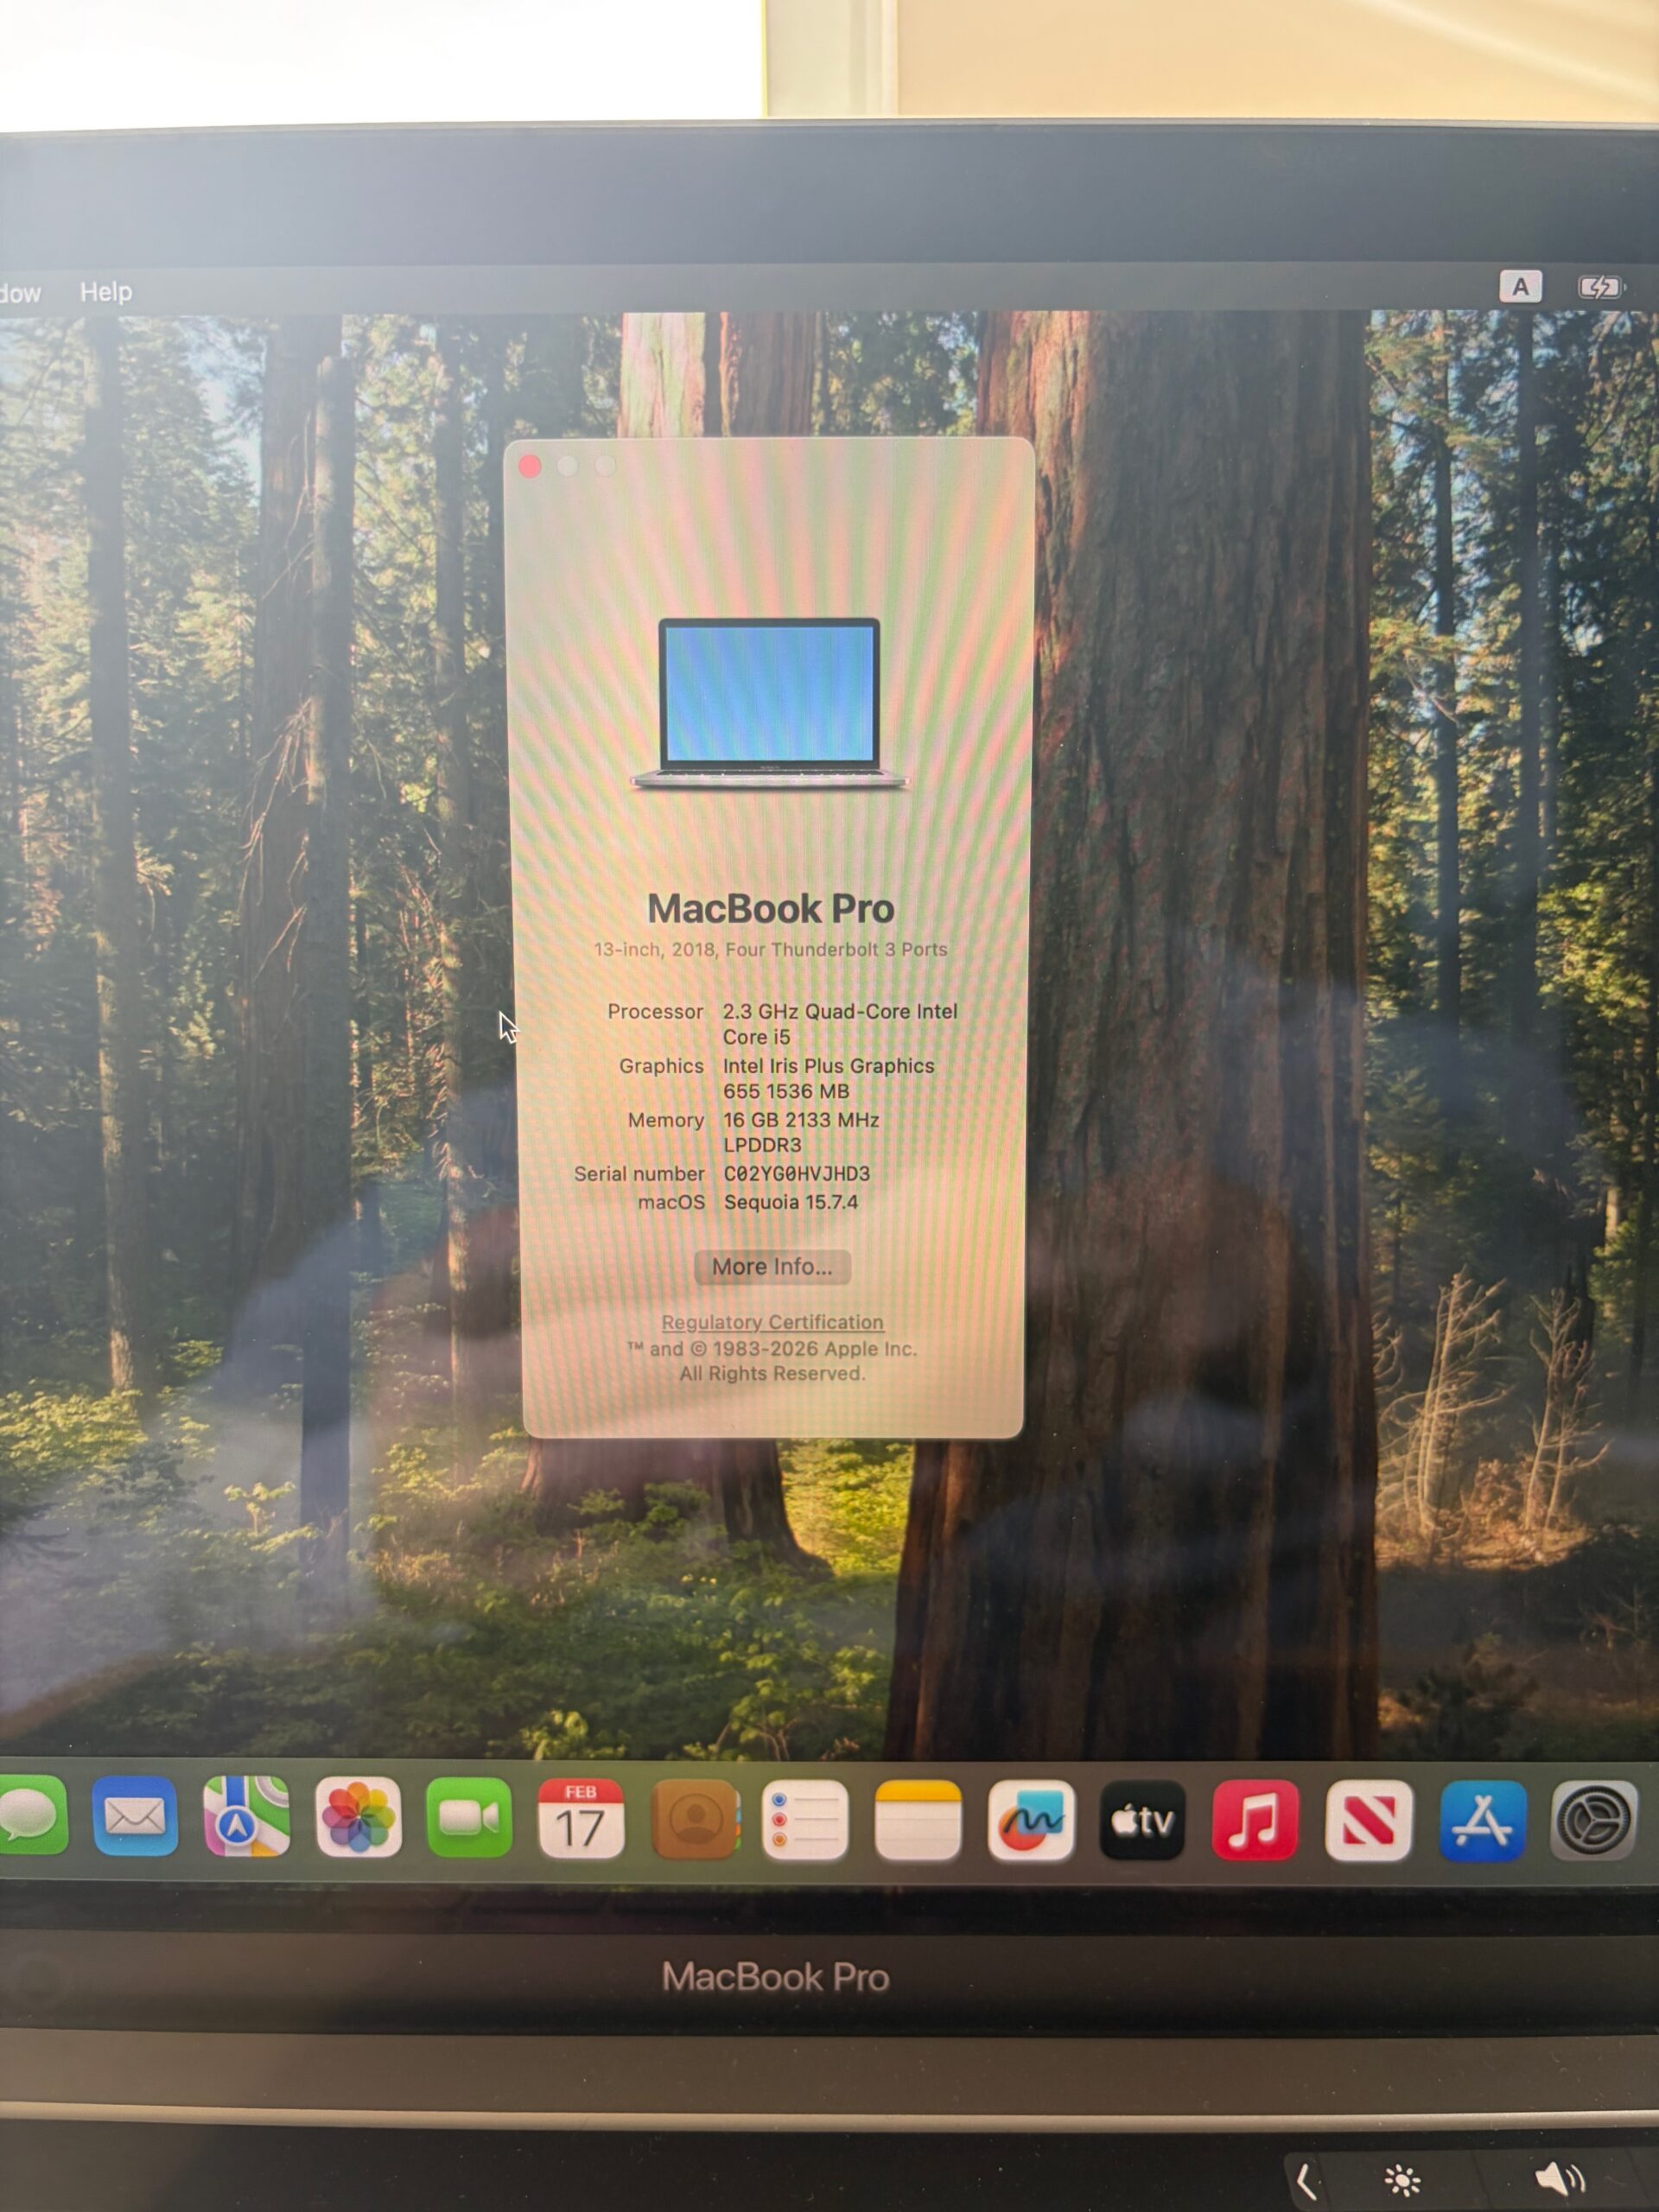Launch Reminders from the Dock
The height and width of the screenshot is (2212, 1659).
coord(805,1821)
